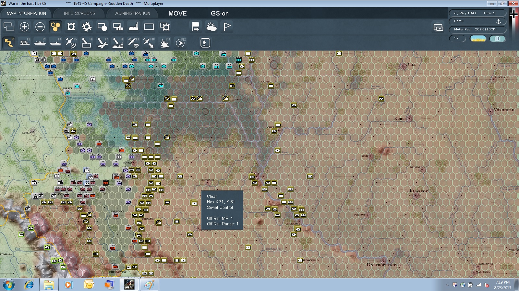Click the German cross flag emblem
The height and width of the screenshot is (291, 519).
click(x=514, y=14)
